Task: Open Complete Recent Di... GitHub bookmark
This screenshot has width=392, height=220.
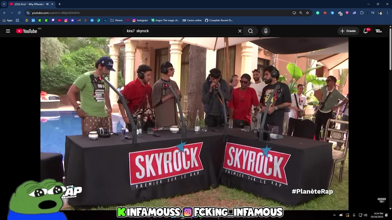Action: tap(219, 20)
